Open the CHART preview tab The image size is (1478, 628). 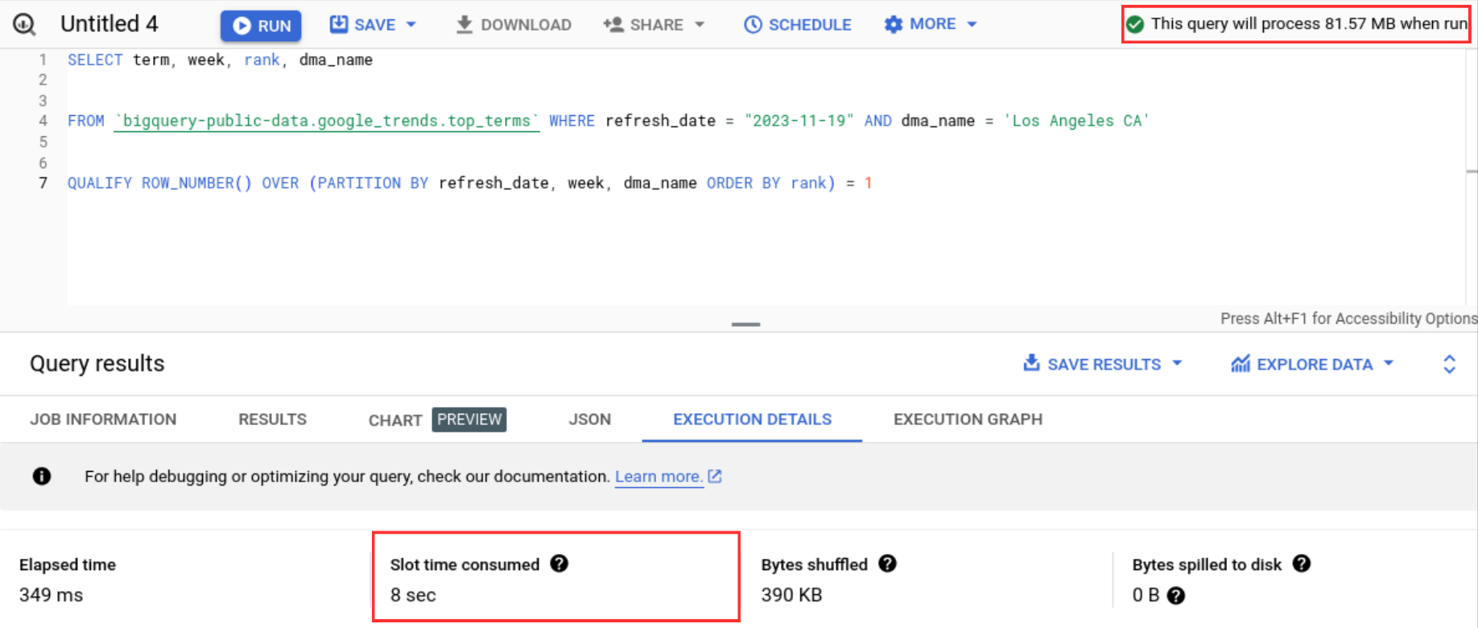(x=437, y=419)
